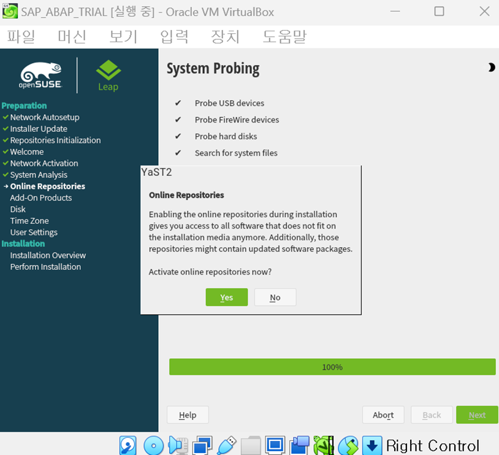Open the 머신 menu
The width and height of the screenshot is (499, 455).
[72, 36]
